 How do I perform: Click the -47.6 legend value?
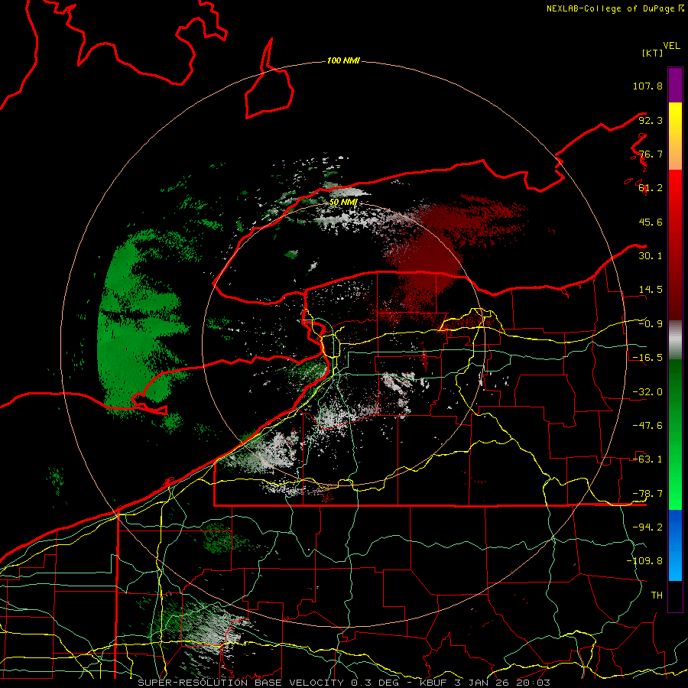click(647, 426)
